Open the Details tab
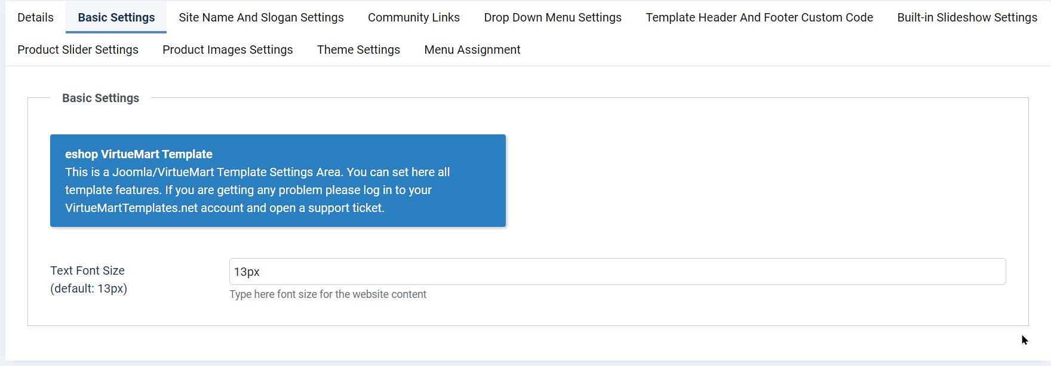1051x366 pixels. (35, 17)
